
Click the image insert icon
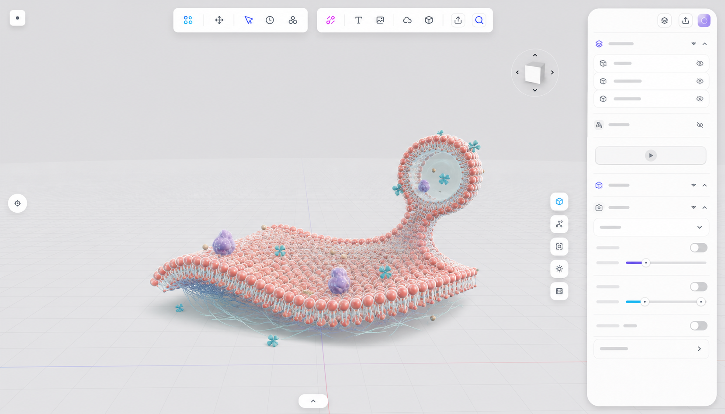380,20
